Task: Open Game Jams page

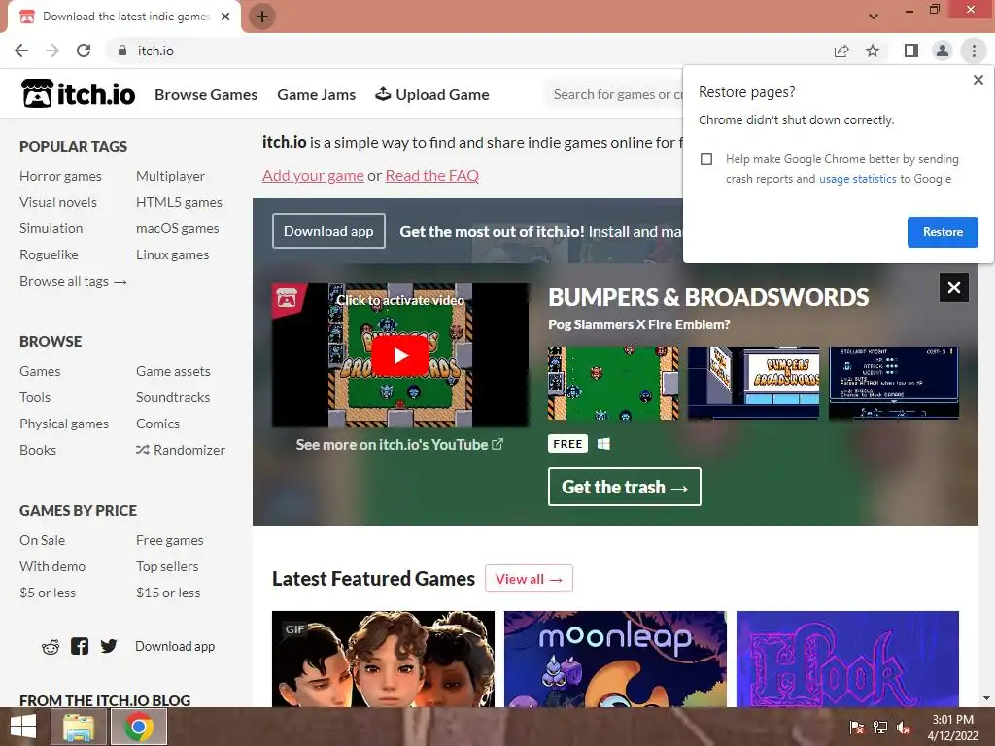Action: click(x=316, y=94)
